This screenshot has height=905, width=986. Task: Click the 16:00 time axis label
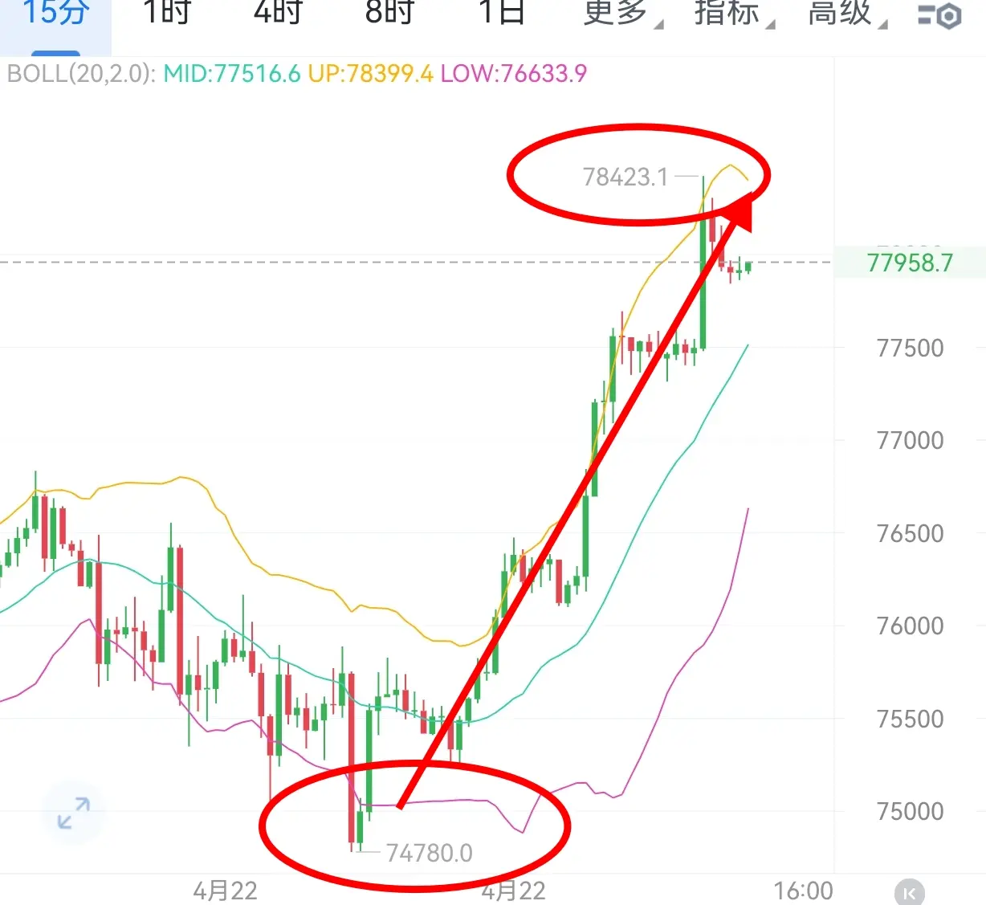[x=803, y=891]
